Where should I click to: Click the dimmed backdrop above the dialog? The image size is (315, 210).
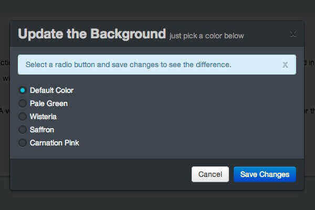(157, 9)
